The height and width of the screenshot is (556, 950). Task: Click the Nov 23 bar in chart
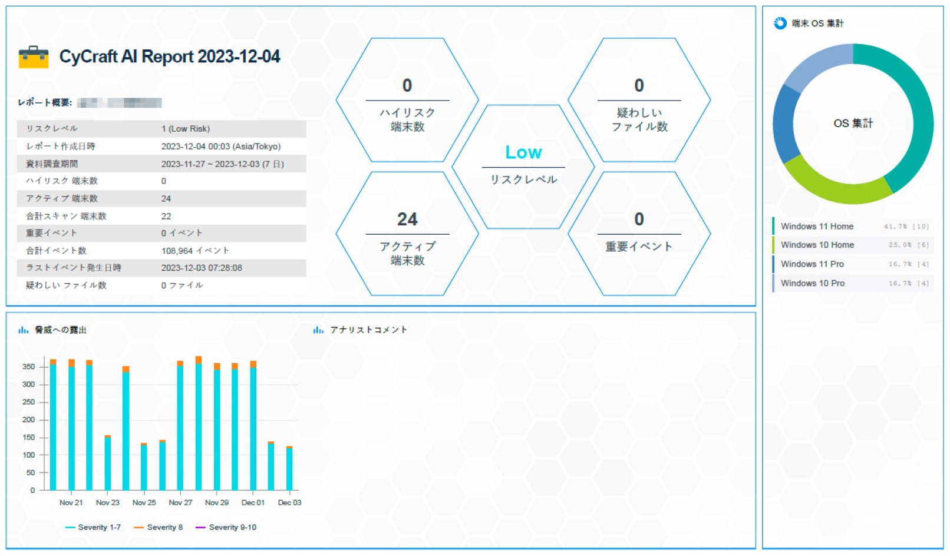click(108, 462)
